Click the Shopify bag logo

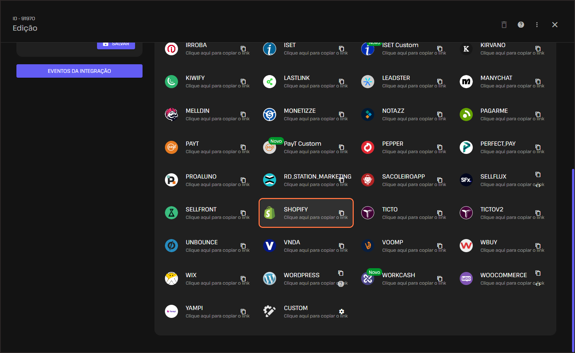269,213
